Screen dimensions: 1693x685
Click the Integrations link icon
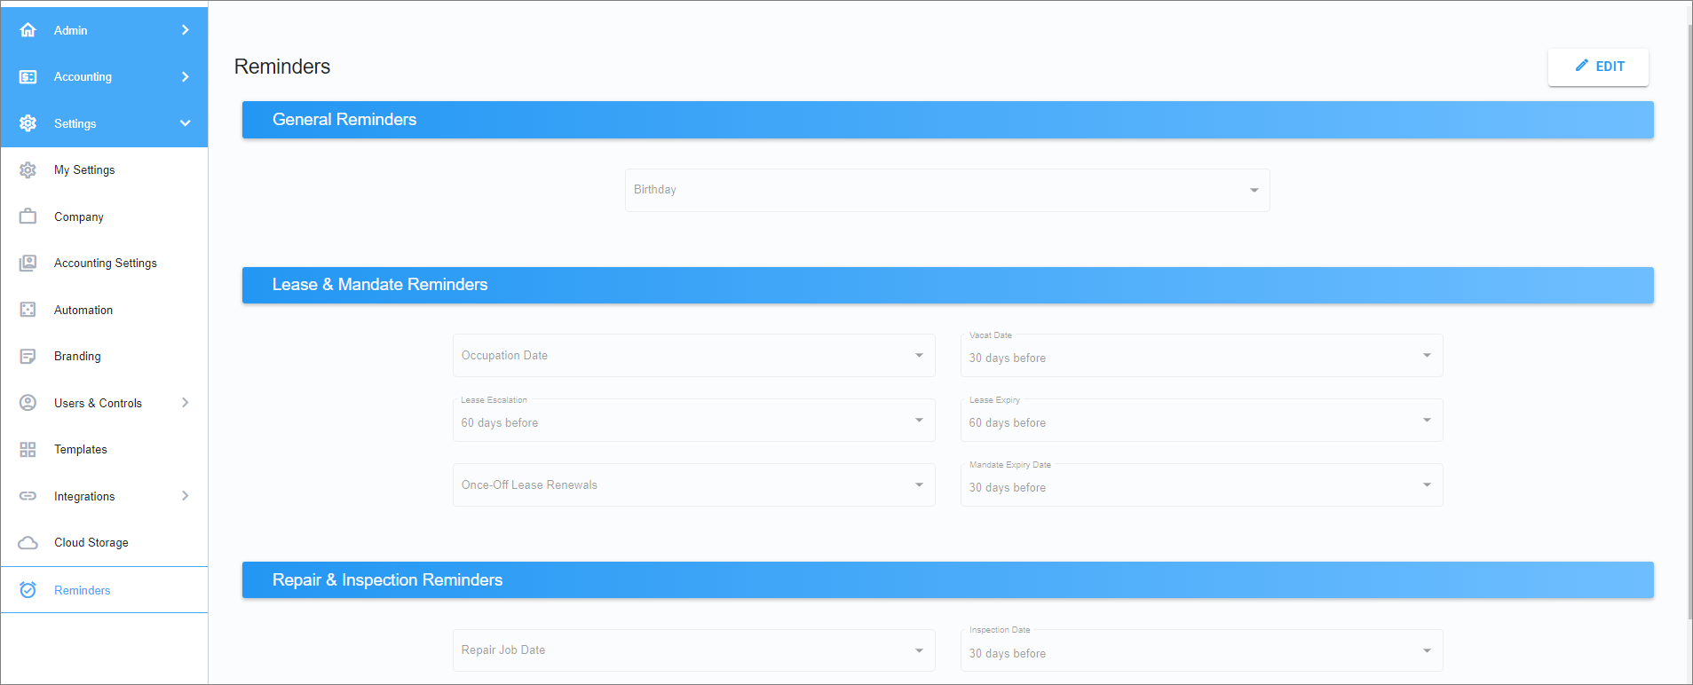click(28, 496)
